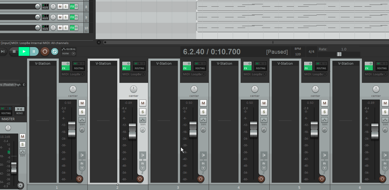Open the IN input dropdown on mixer channel 2

[x=143, y=166]
